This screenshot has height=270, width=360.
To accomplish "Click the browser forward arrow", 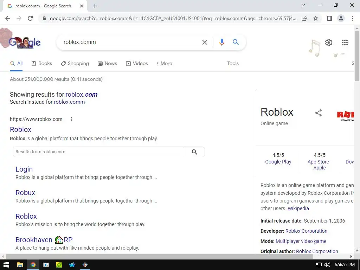I will tap(19, 18).
